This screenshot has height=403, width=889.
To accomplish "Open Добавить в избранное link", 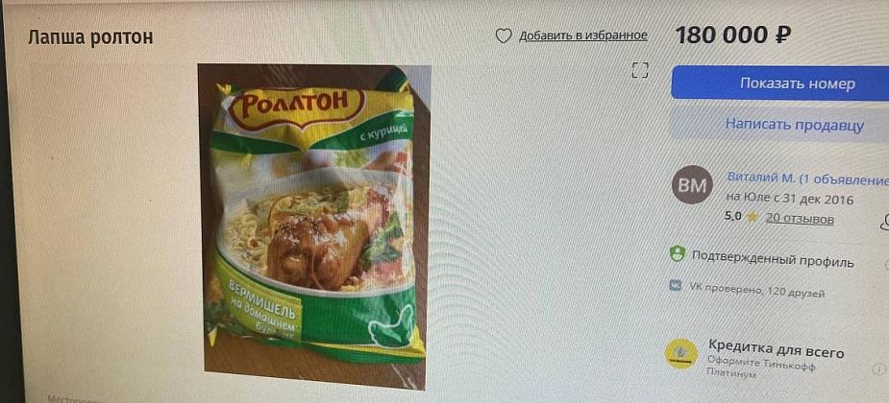I will coord(582,36).
